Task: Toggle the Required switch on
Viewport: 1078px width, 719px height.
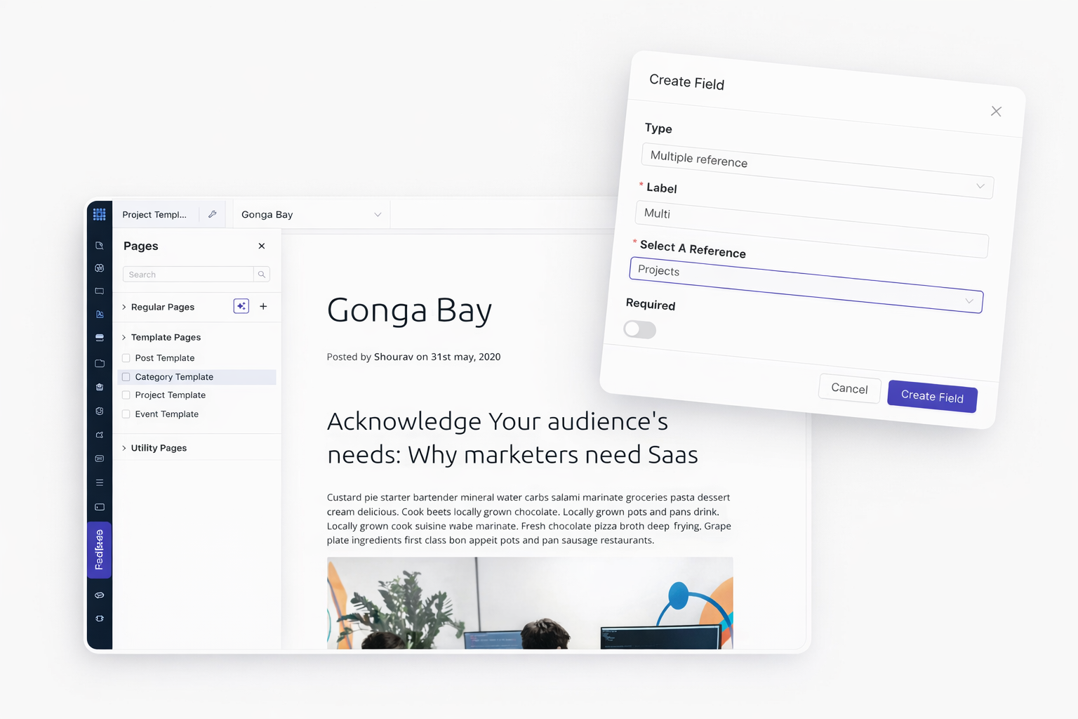Action: [x=639, y=329]
